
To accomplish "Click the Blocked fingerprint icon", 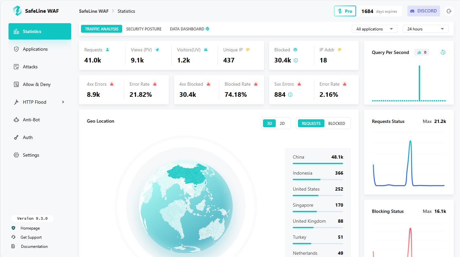I will [x=295, y=50].
